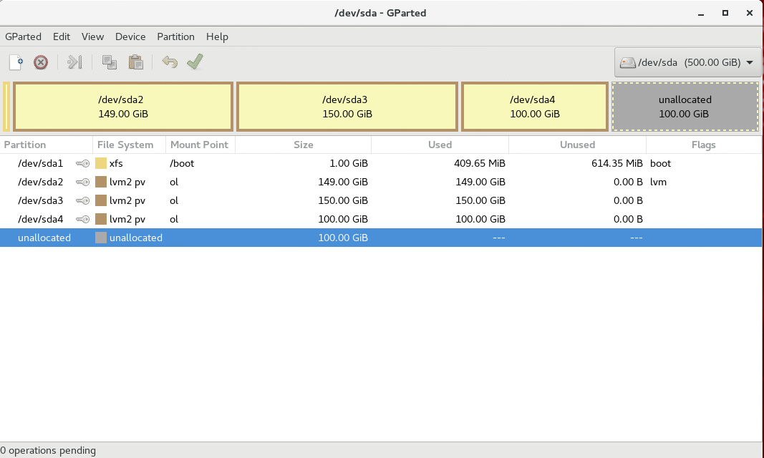
Task: Click the Used column header
Action: pyautogui.click(x=440, y=145)
